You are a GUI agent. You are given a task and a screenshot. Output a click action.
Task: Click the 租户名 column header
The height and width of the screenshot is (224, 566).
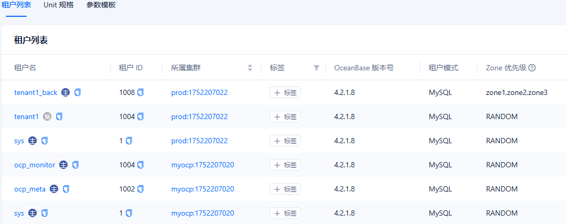click(25, 68)
